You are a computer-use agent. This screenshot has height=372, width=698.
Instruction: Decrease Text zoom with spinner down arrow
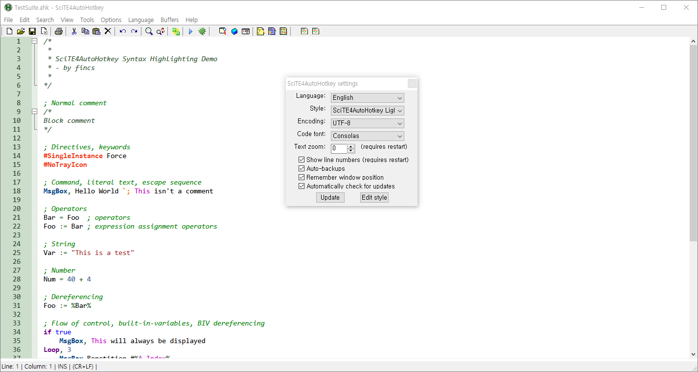point(350,151)
